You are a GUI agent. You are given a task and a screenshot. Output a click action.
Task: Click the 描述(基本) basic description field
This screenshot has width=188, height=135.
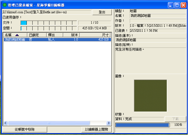(x=150, y=40)
